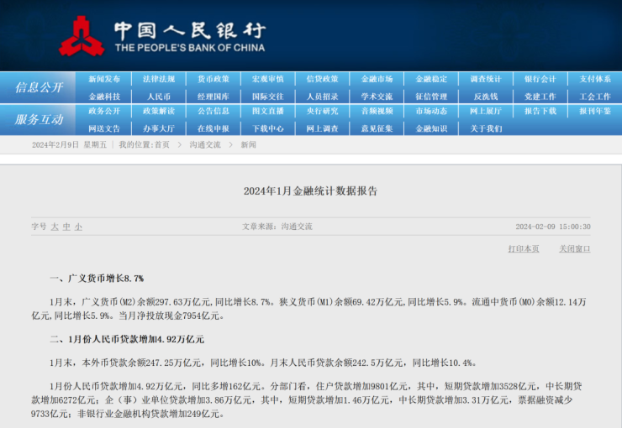Open 关于我们 page
Screen dimensions: 622x428
pos(485,128)
